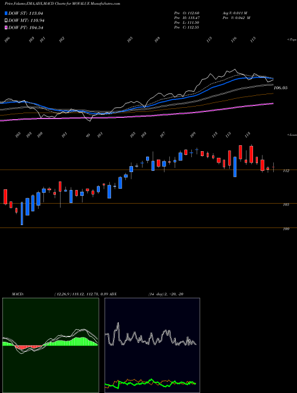This screenshot has width=297, height=393.
Task: Click the 'Pre L: 111.50' value
Action: (x=187, y=23)
